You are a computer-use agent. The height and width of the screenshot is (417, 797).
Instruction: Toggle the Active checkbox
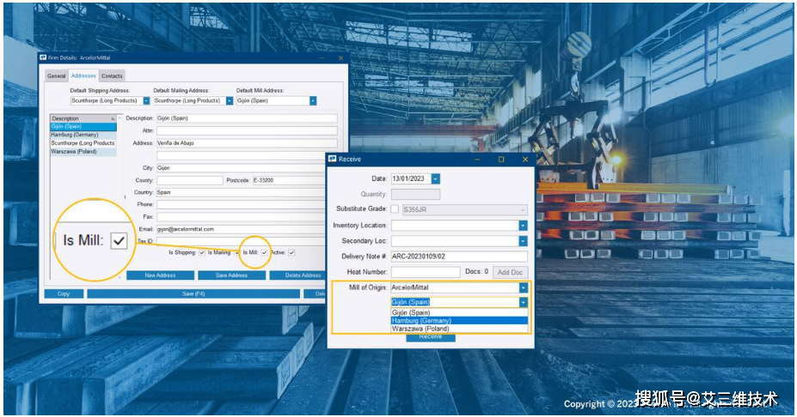click(291, 252)
